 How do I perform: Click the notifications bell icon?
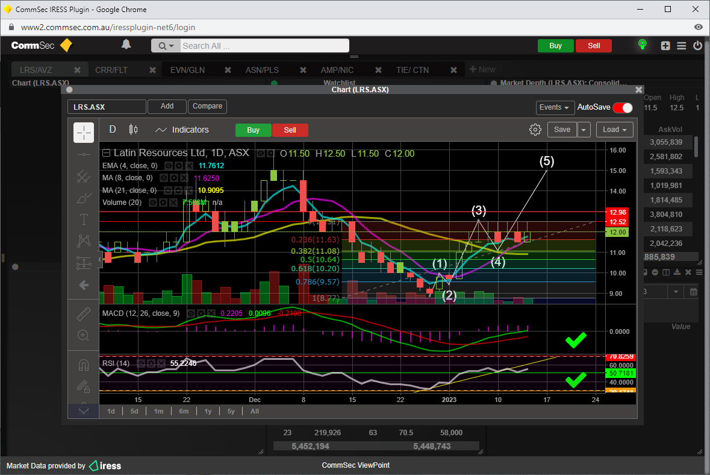pos(126,45)
